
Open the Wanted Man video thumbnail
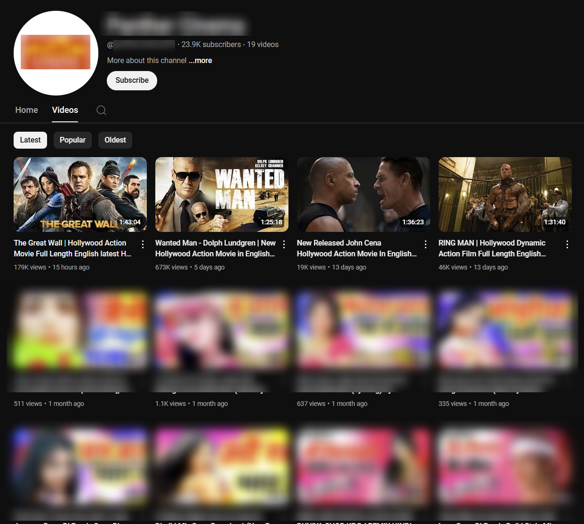pyautogui.click(x=222, y=194)
